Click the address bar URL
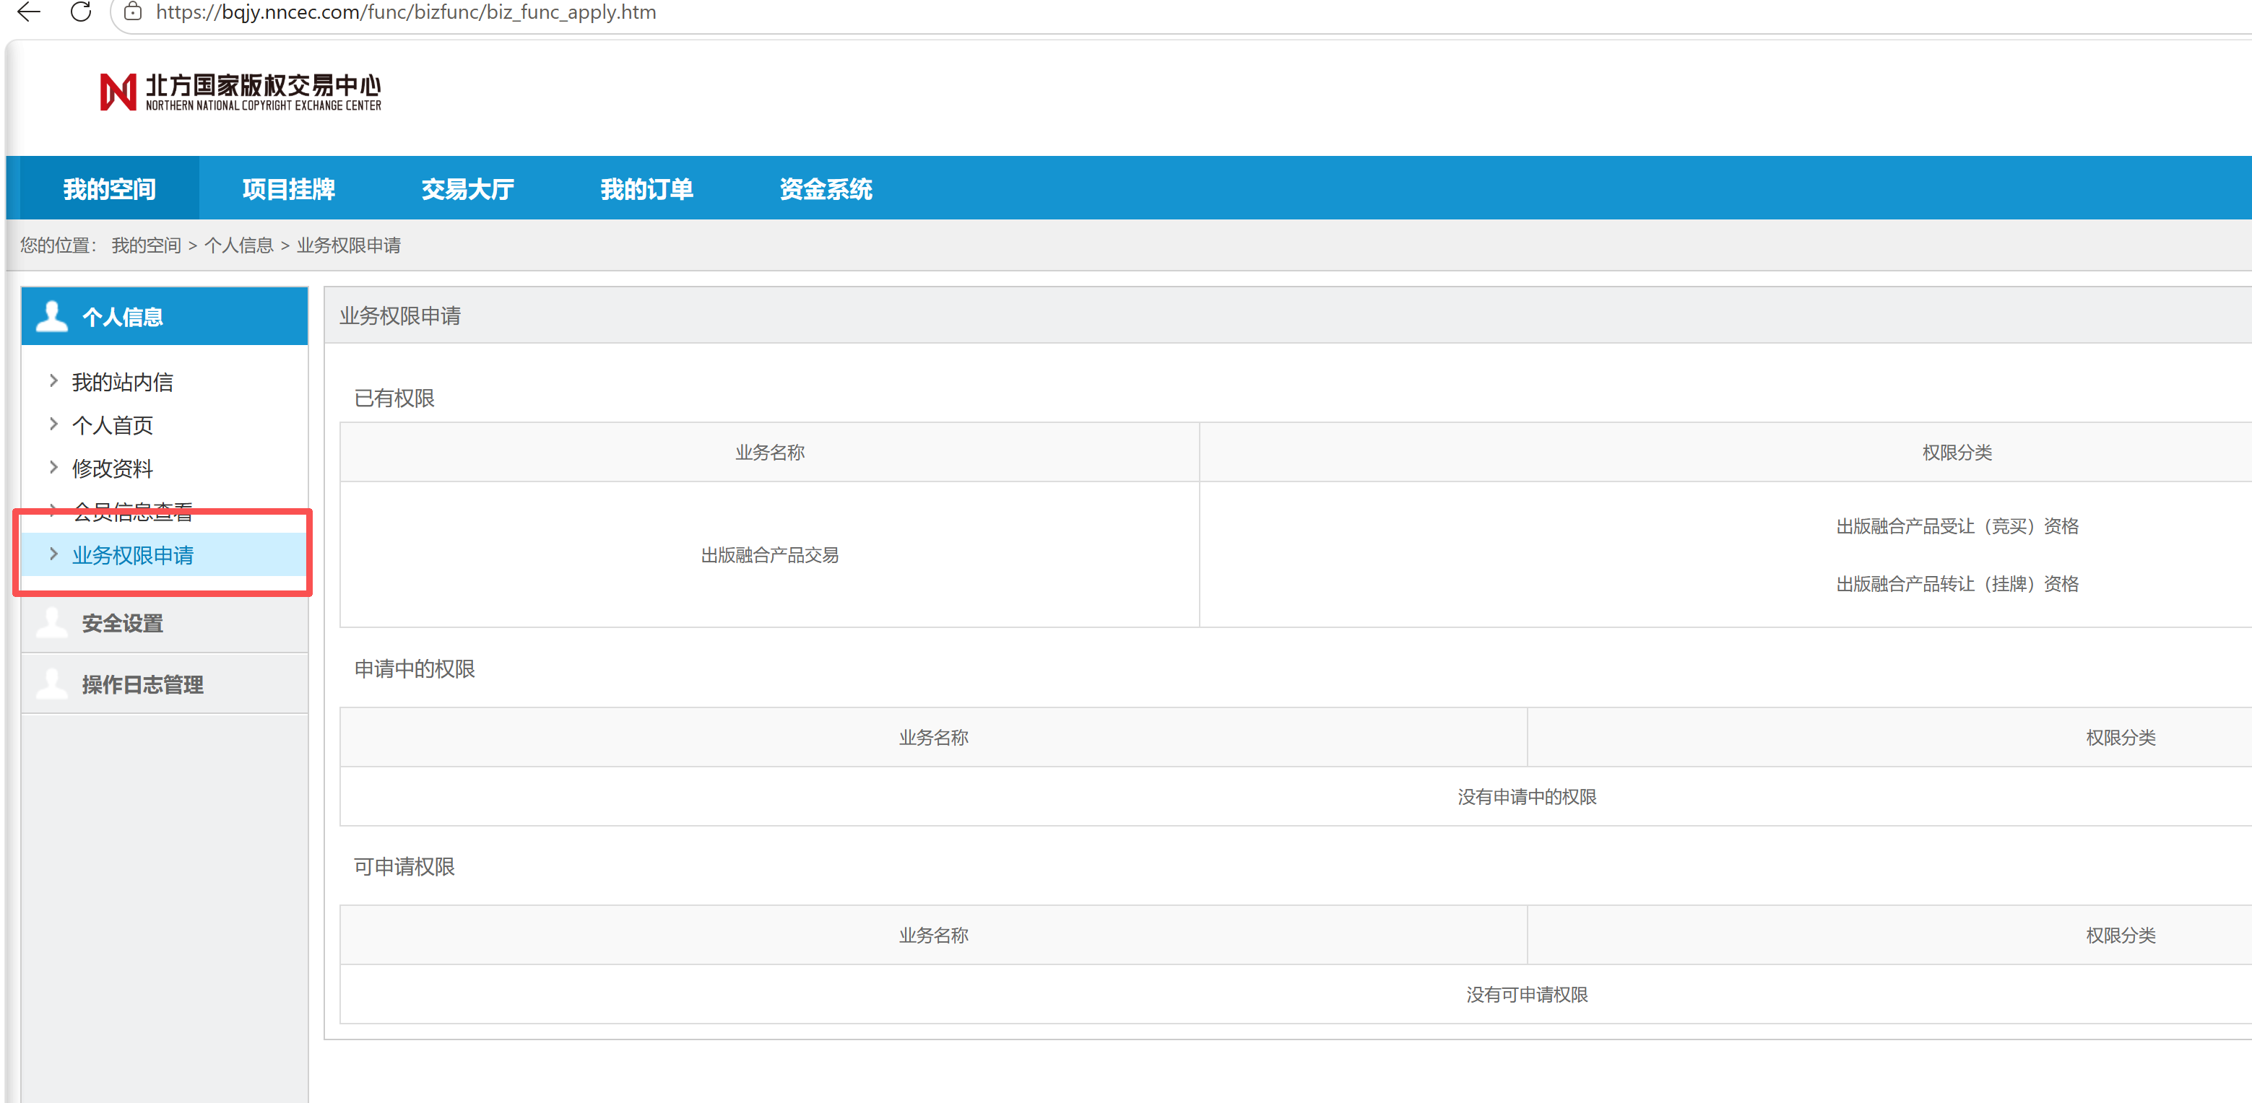 406,12
